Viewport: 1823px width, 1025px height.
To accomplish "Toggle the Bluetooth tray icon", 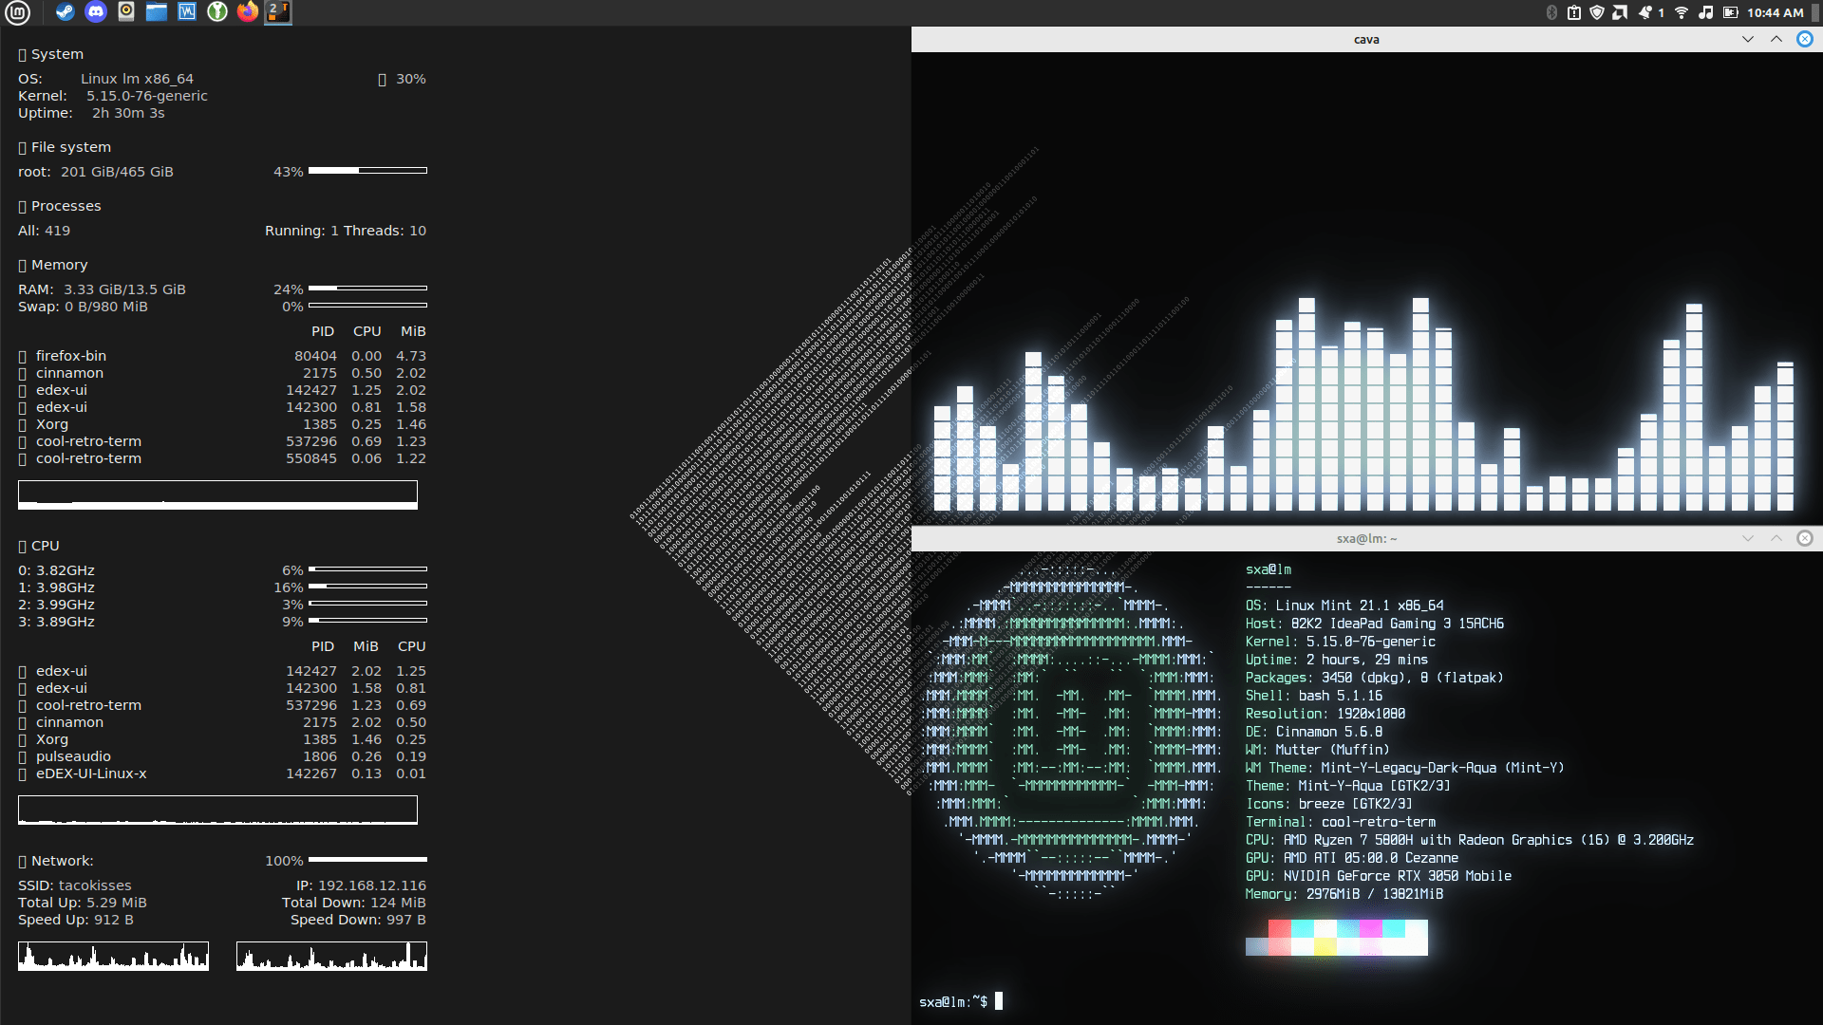I will tap(1551, 12).
